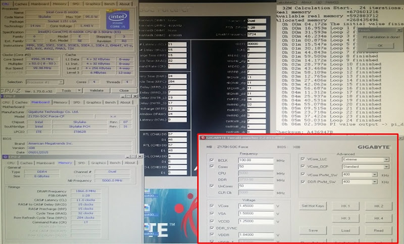This screenshot has height=244, width=404.
Task: Open the About tab in the CPU-Z processor window
Action: pyautogui.click(x=124, y=4)
